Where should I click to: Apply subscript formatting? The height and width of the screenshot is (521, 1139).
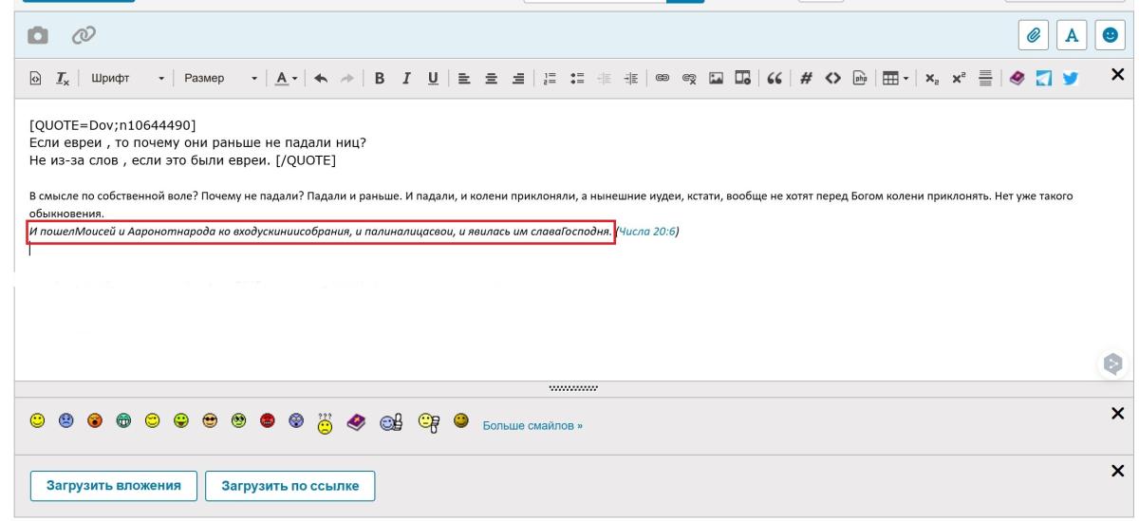click(x=931, y=78)
